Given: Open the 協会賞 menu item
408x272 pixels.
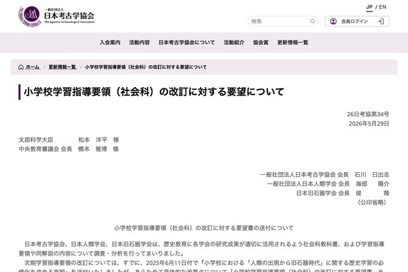Looking at the screenshot, I should 260,42.
